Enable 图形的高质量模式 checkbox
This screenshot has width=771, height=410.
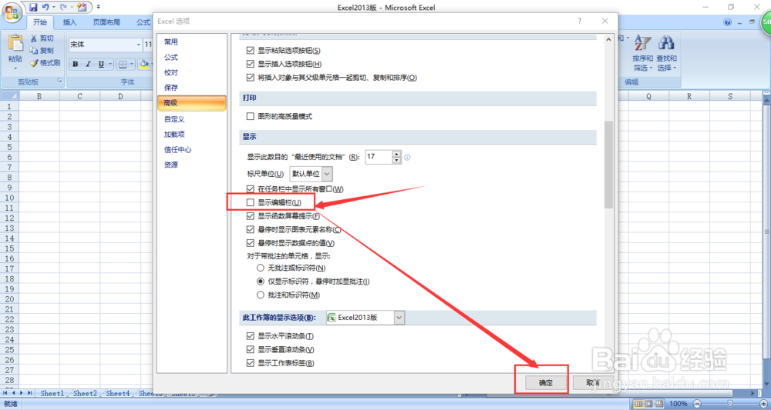[x=251, y=117]
